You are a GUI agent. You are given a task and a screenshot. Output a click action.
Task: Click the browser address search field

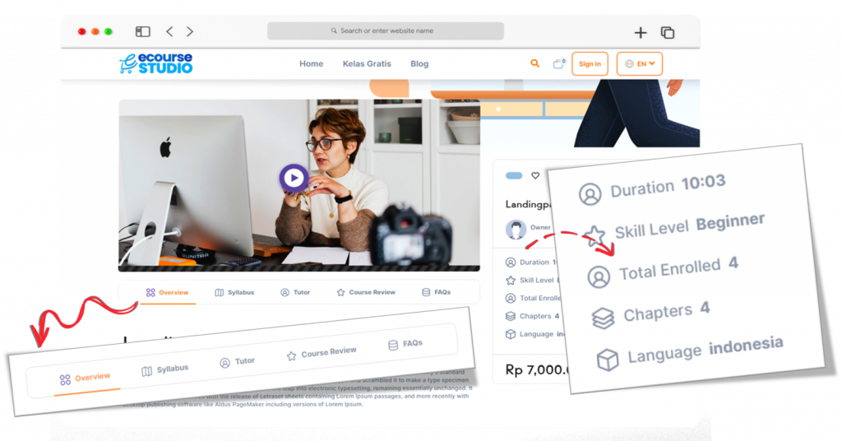point(386,31)
